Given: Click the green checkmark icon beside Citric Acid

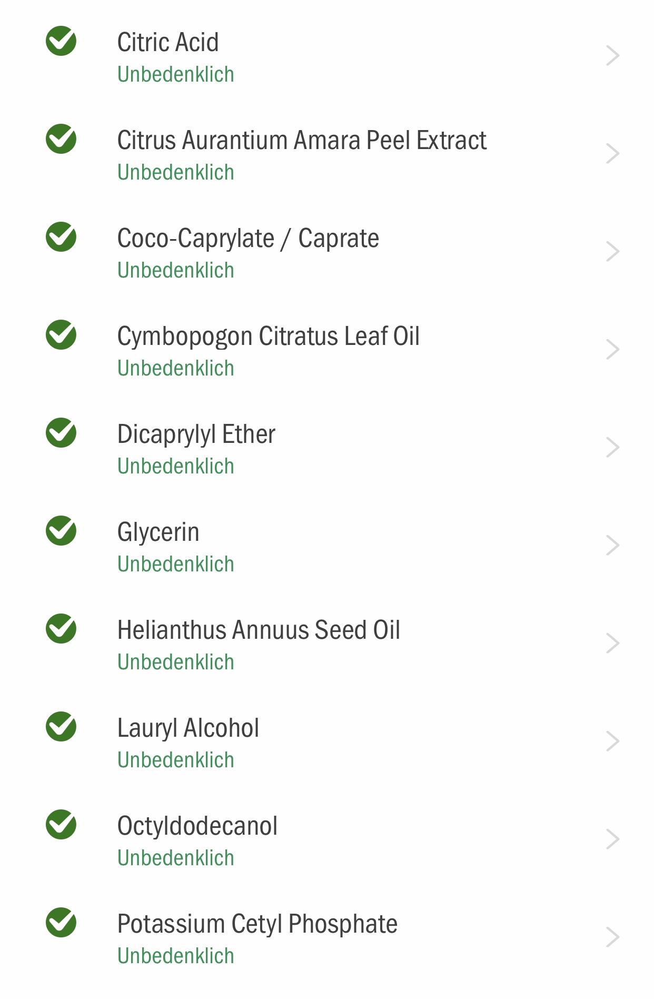Looking at the screenshot, I should [61, 41].
